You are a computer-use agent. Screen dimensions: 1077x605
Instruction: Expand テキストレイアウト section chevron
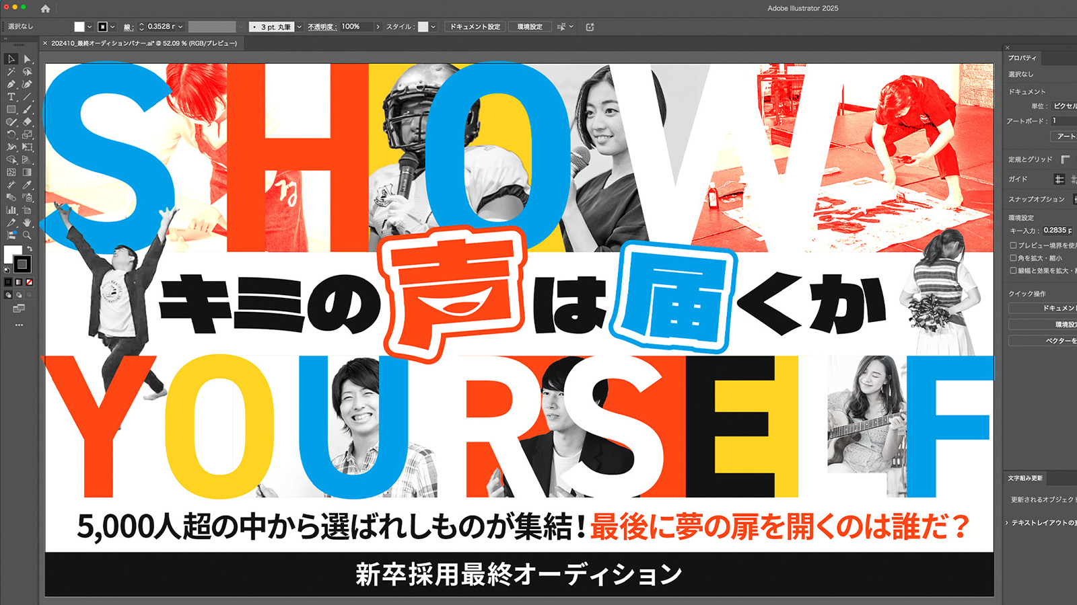tap(1007, 522)
